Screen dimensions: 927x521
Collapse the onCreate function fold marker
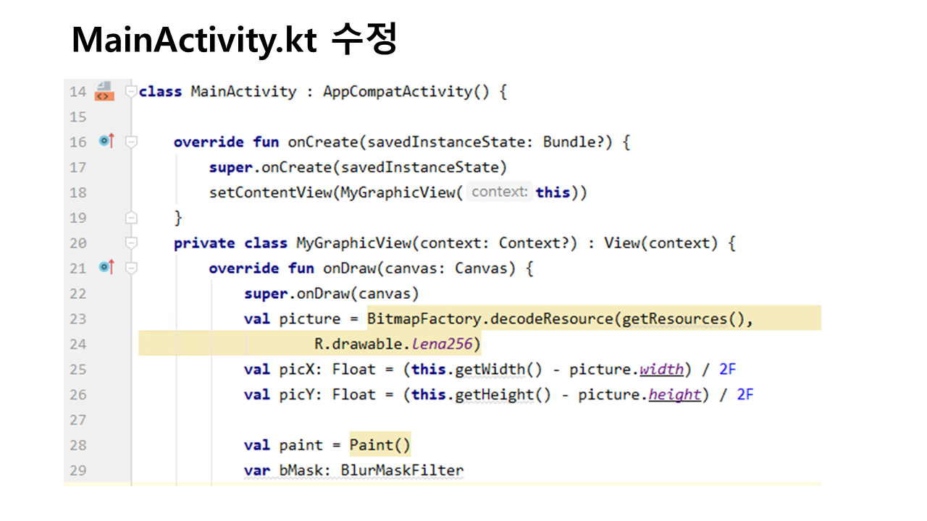(x=131, y=142)
